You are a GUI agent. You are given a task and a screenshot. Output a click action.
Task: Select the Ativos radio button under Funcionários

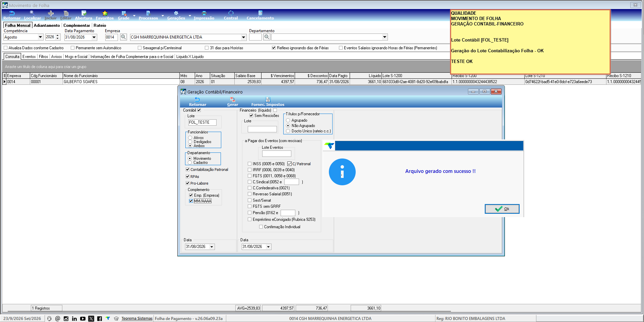(190, 138)
